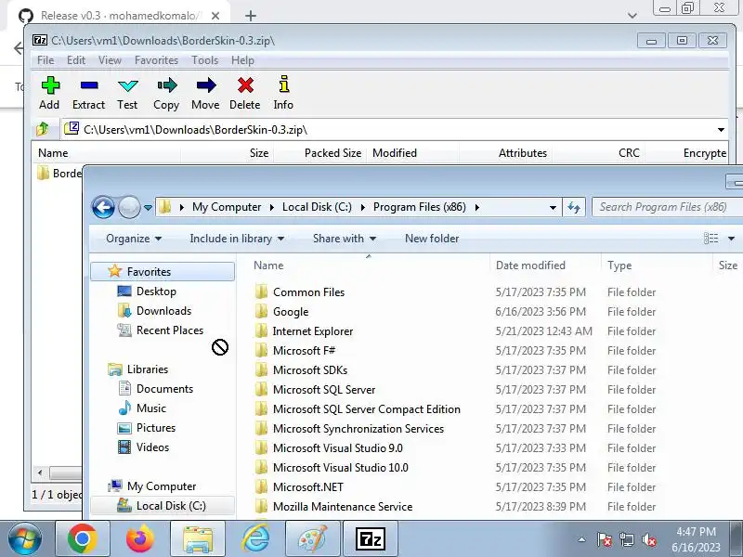Expand the Program Files (x86) breadcrumb arrow

477,207
